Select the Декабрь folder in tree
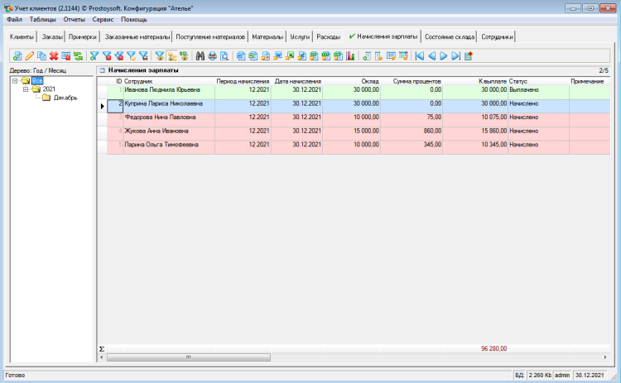Screen dimensions: 621x383 pos(65,98)
